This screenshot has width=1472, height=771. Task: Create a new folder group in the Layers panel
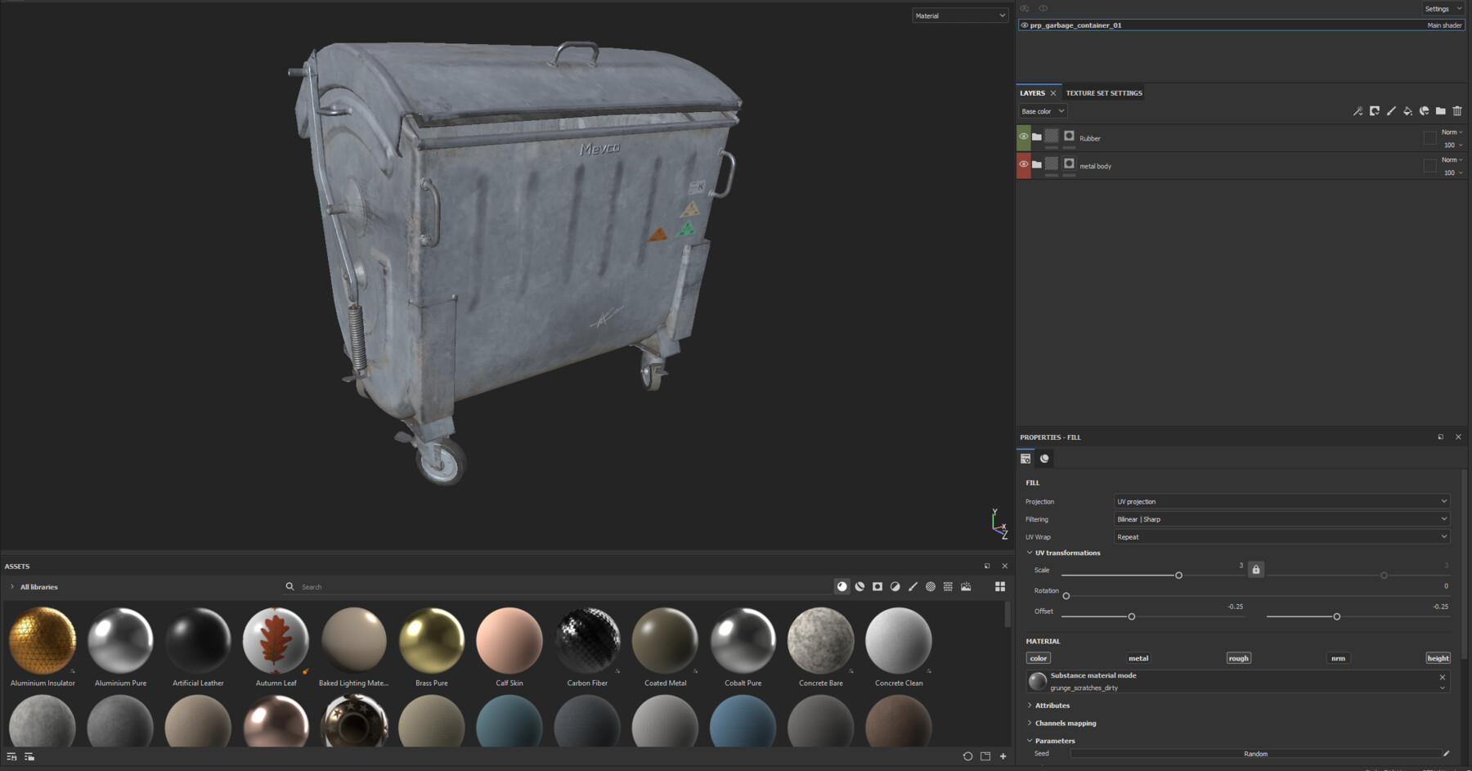(x=1440, y=110)
